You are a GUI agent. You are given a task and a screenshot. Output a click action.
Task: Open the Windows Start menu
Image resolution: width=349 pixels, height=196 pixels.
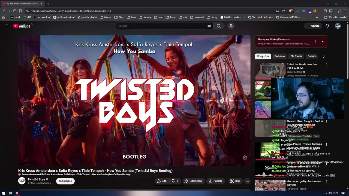3,193
